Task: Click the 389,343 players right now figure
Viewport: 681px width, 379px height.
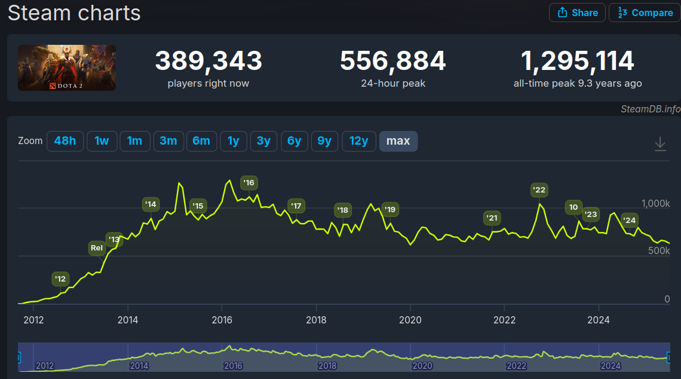Action: coord(209,60)
